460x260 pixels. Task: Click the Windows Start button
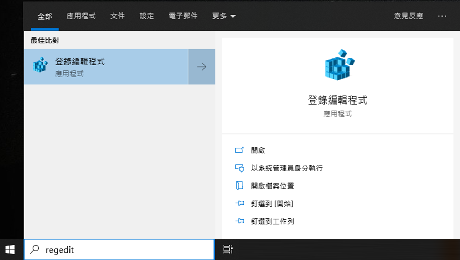click(x=10, y=250)
